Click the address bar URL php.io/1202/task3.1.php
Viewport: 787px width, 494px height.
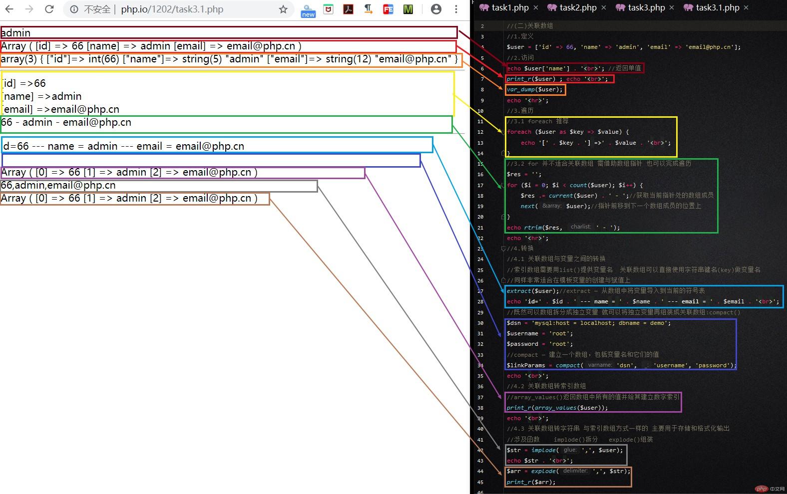tap(172, 9)
